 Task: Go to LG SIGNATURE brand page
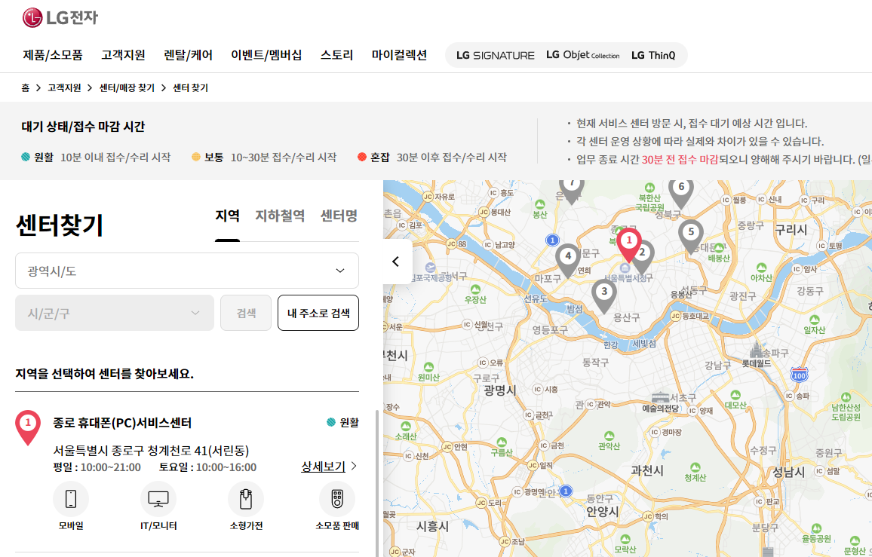pyautogui.click(x=495, y=55)
